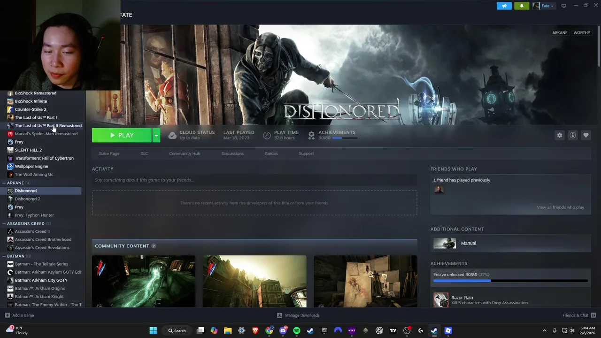Click the cloud status icon
This screenshot has width=601, height=338.
(x=172, y=135)
